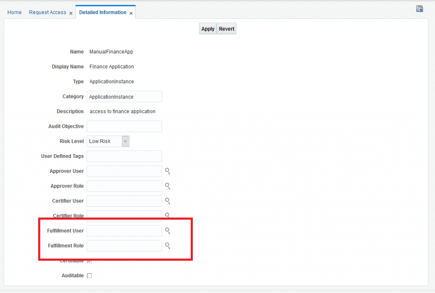Enable the Auditable checkbox
Screen dimensions: 435x293
(89, 276)
